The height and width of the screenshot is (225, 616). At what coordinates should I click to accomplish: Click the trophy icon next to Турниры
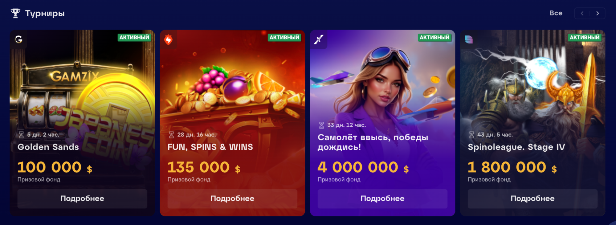click(x=15, y=13)
